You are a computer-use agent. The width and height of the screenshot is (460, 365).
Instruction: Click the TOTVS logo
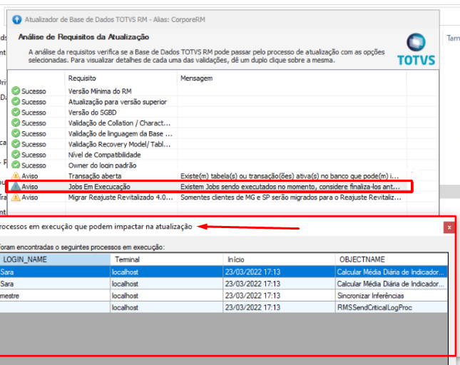point(416,50)
